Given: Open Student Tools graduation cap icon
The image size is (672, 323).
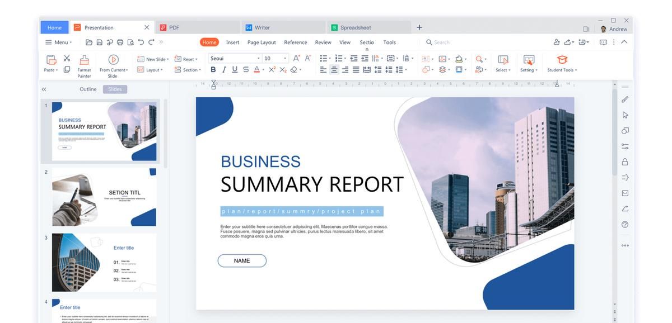Looking at the screenshot, I should pos(562,59).
